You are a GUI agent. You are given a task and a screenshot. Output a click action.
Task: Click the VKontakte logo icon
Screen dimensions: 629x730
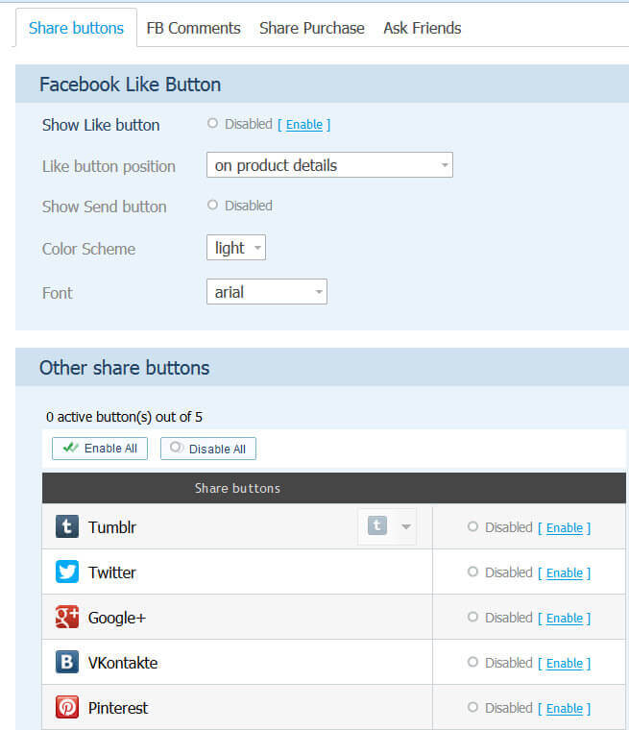tap(67, 662)
